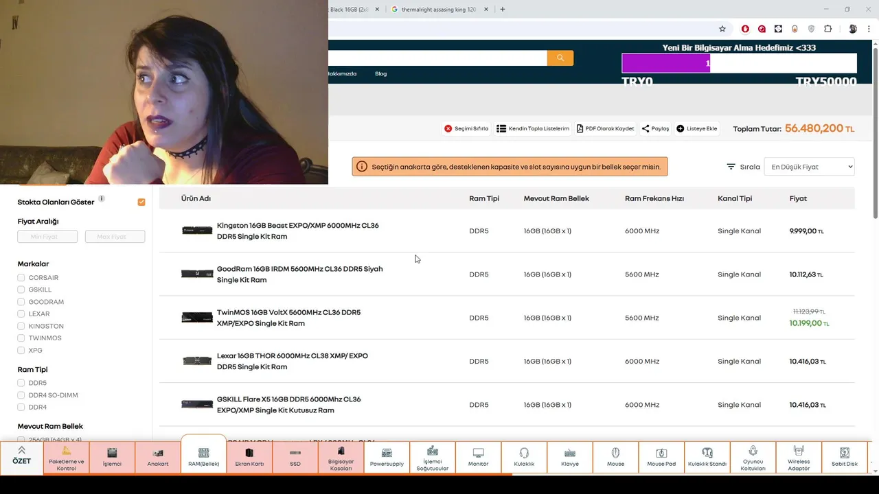Click the orange search magnifier button
The image size is (879, 494).
[x=560, y=58]
